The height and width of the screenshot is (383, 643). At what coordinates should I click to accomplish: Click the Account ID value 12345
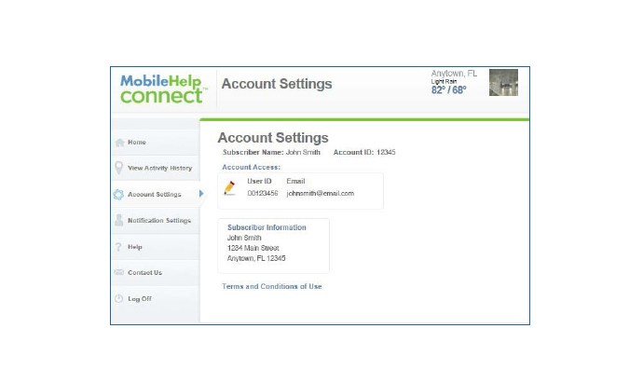point(386,152)
